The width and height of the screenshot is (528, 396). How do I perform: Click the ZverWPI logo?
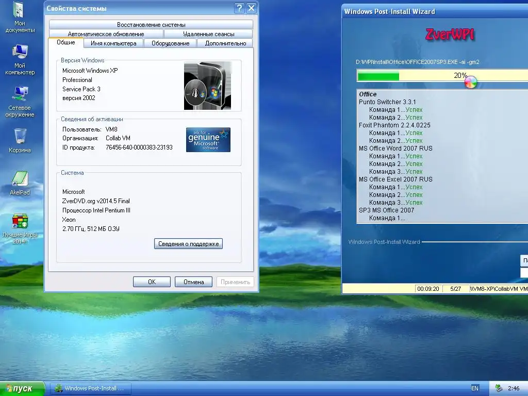450,35
